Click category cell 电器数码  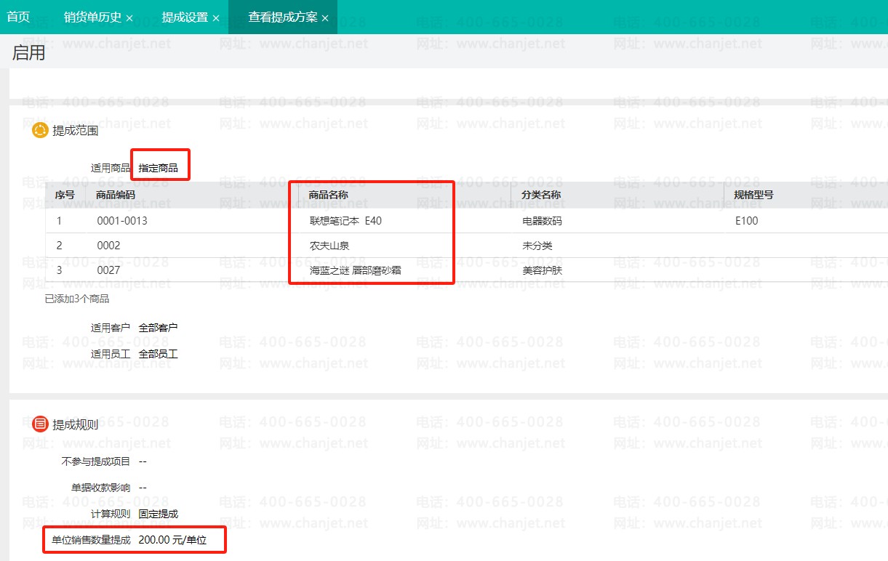coord(542,221)
